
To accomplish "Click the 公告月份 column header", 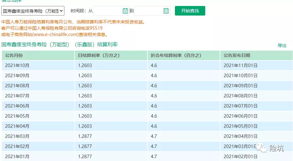I will (38, 55).
